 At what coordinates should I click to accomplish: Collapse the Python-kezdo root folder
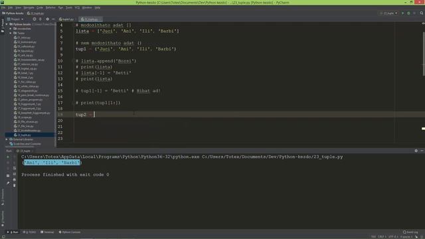tap(7, 25)
